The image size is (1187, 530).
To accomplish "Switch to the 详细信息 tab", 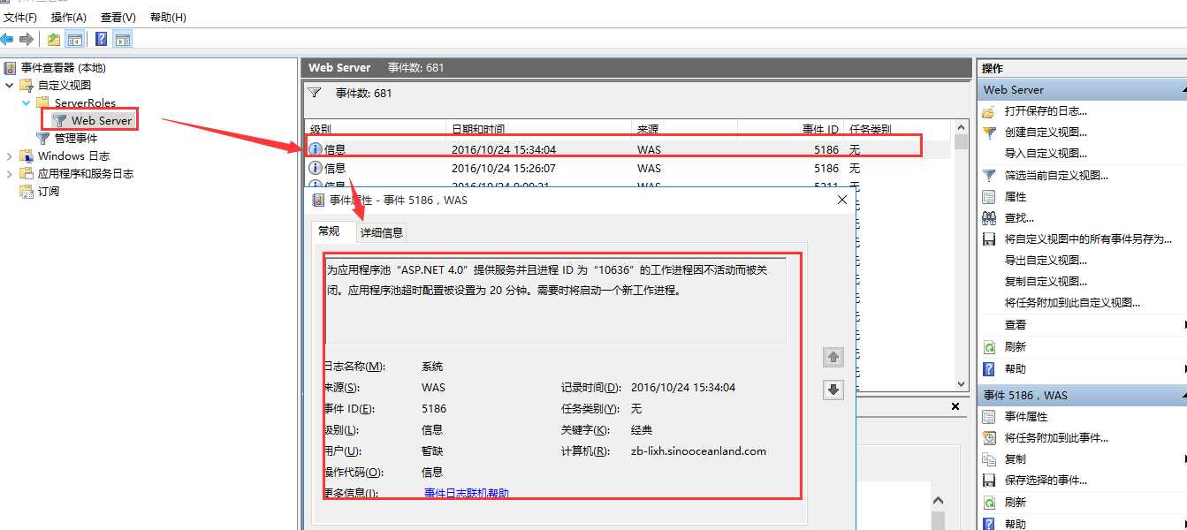I will pos(382,232).
